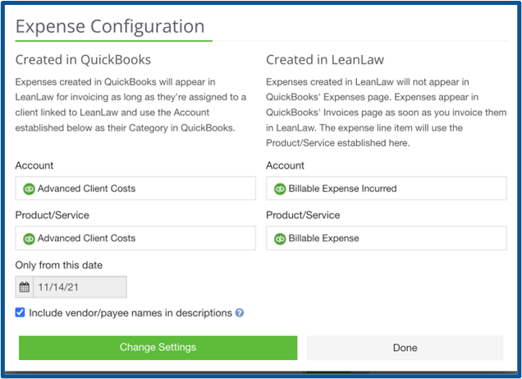Click the 11/14/21 date field
Screen dimensions: 522x379
pyautogui.click(x=79, y=287)
